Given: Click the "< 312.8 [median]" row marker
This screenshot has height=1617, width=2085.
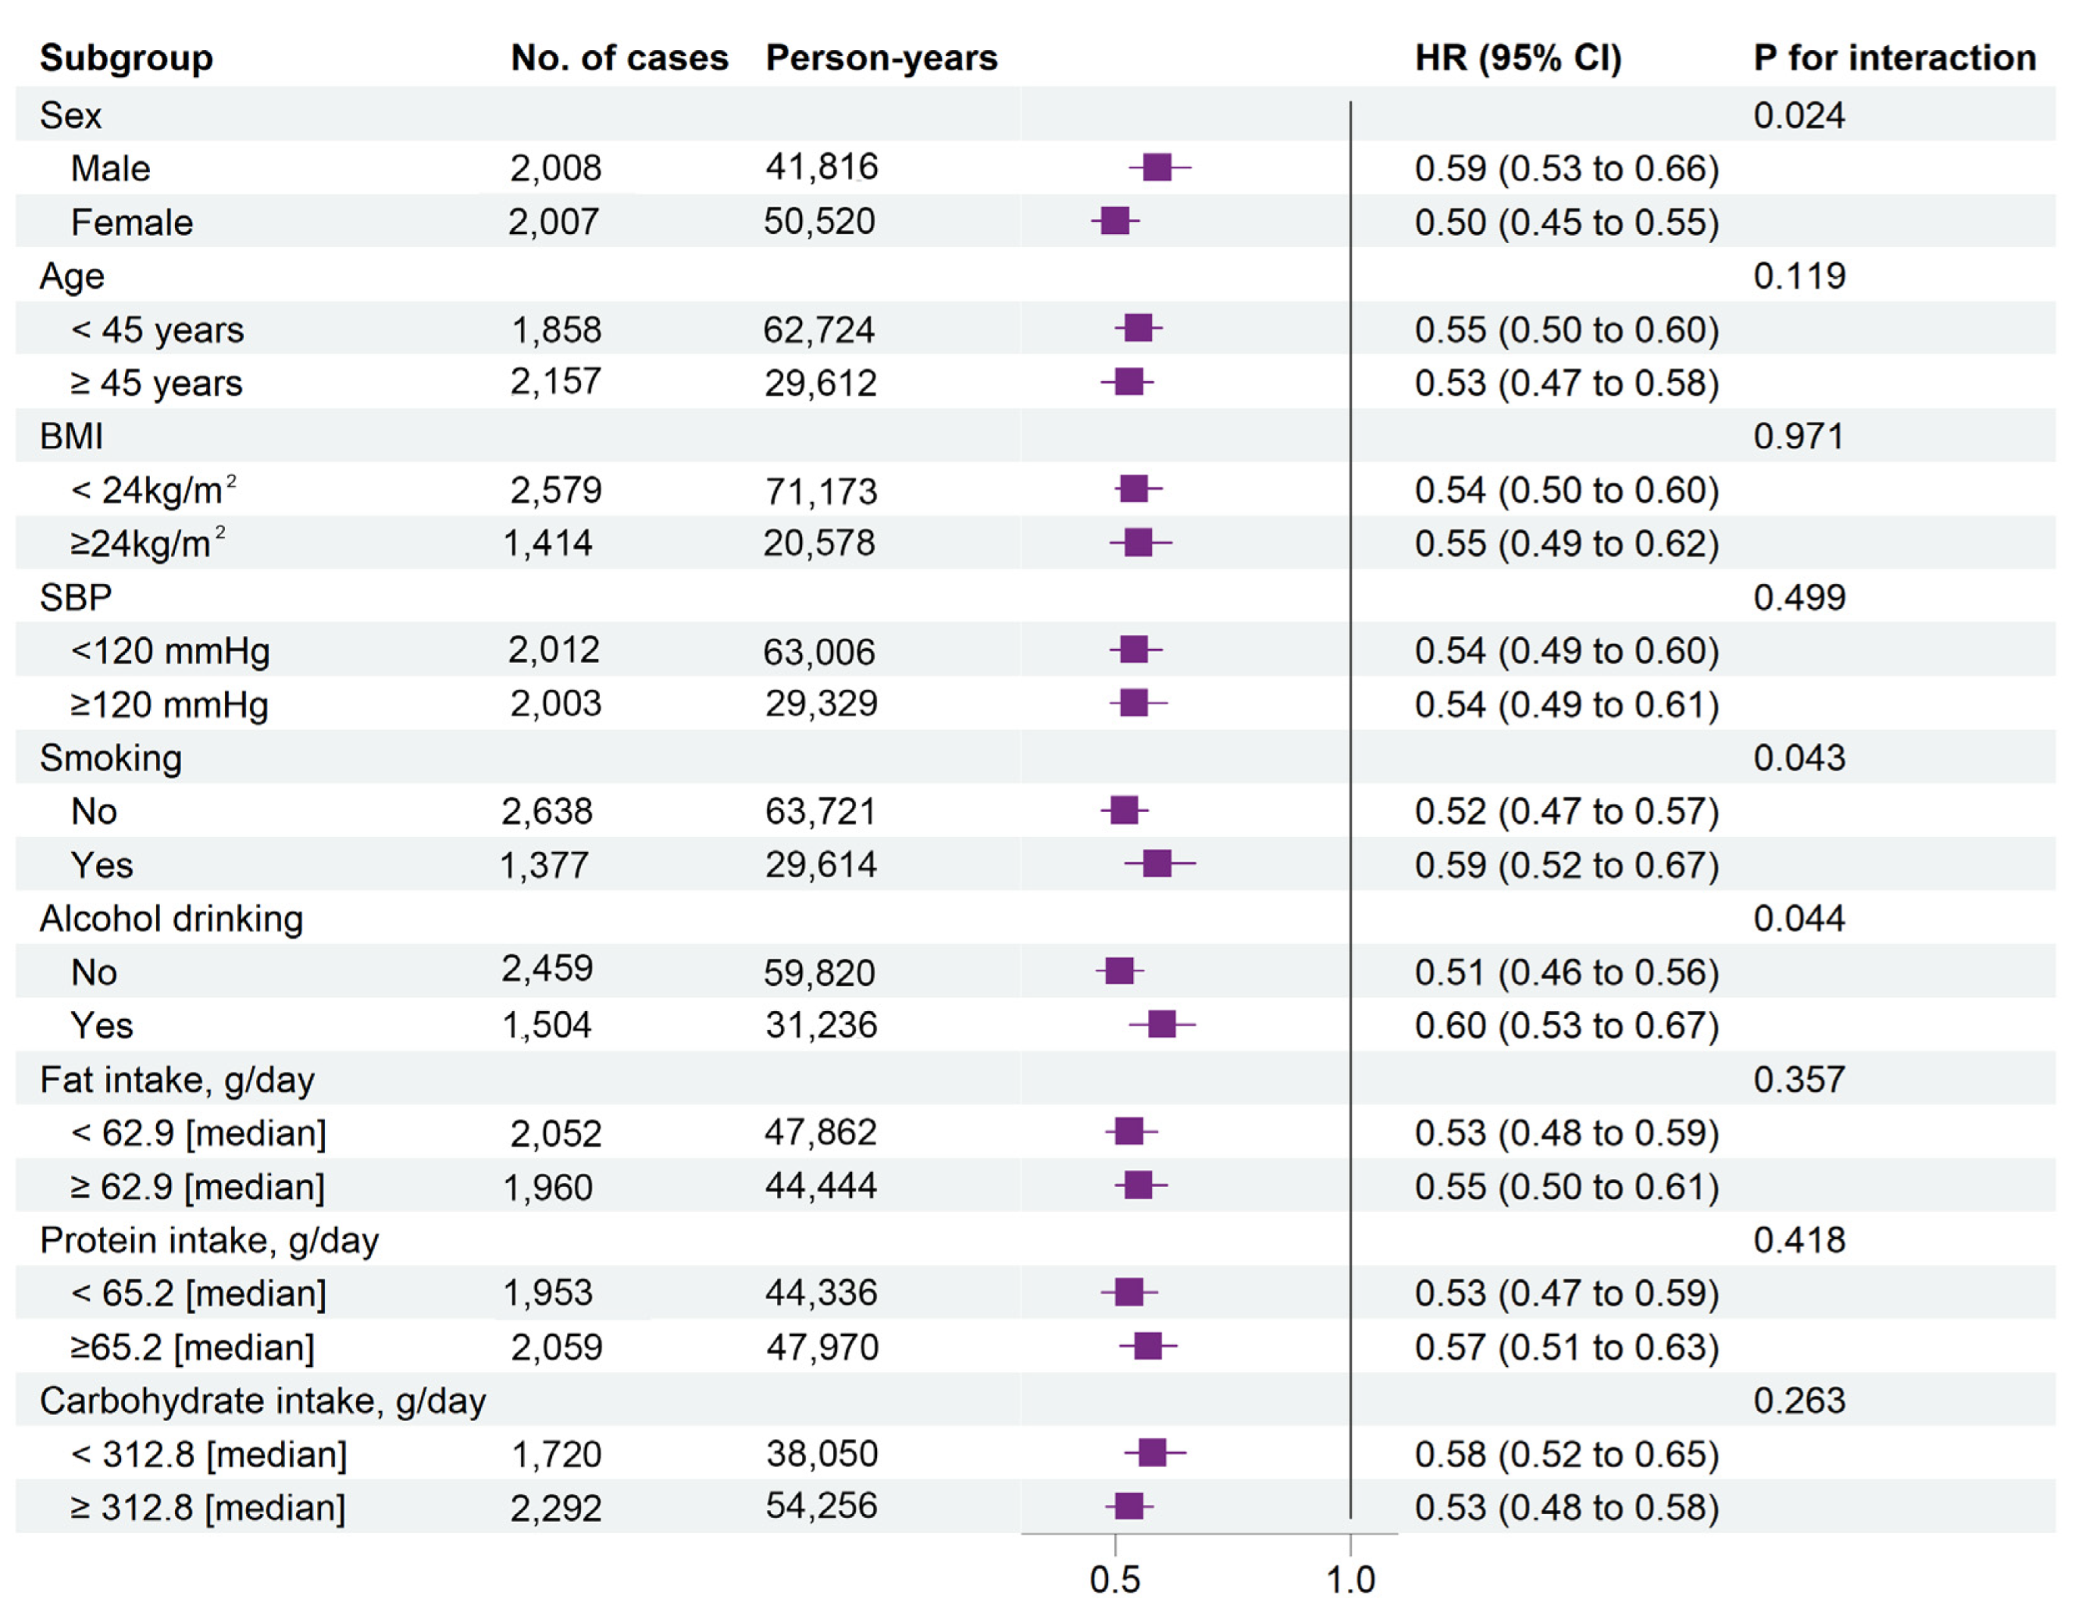Looking at the screenshot, I should [x=1153, y=1453].
